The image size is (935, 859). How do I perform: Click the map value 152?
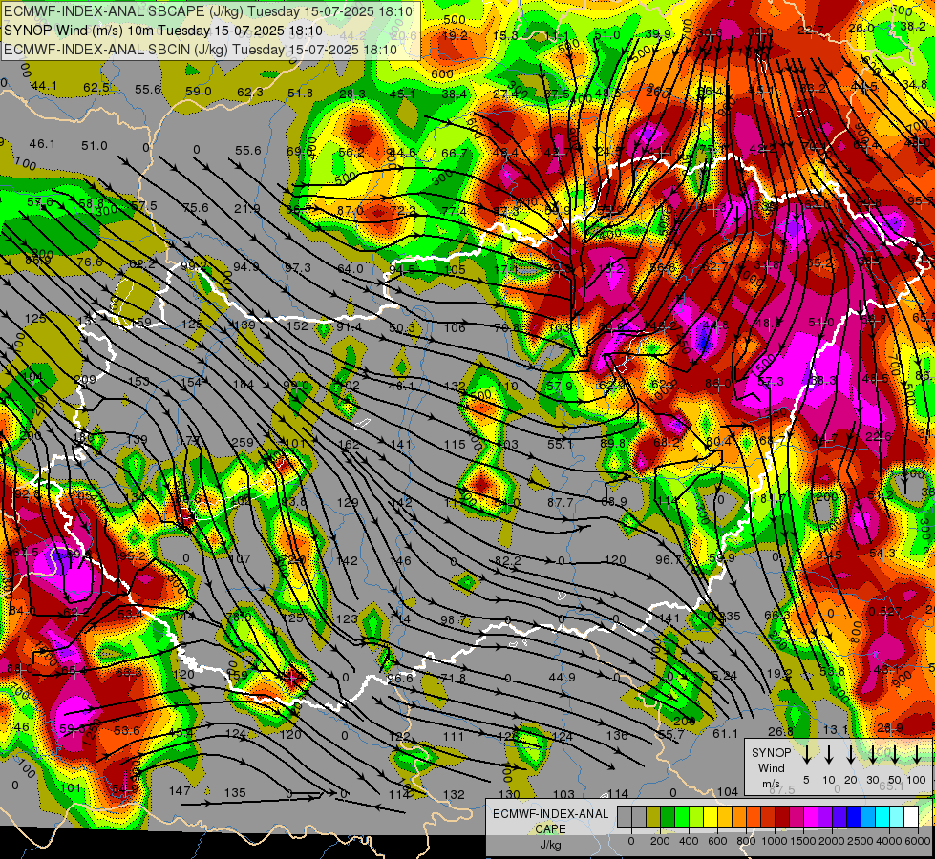297,326
